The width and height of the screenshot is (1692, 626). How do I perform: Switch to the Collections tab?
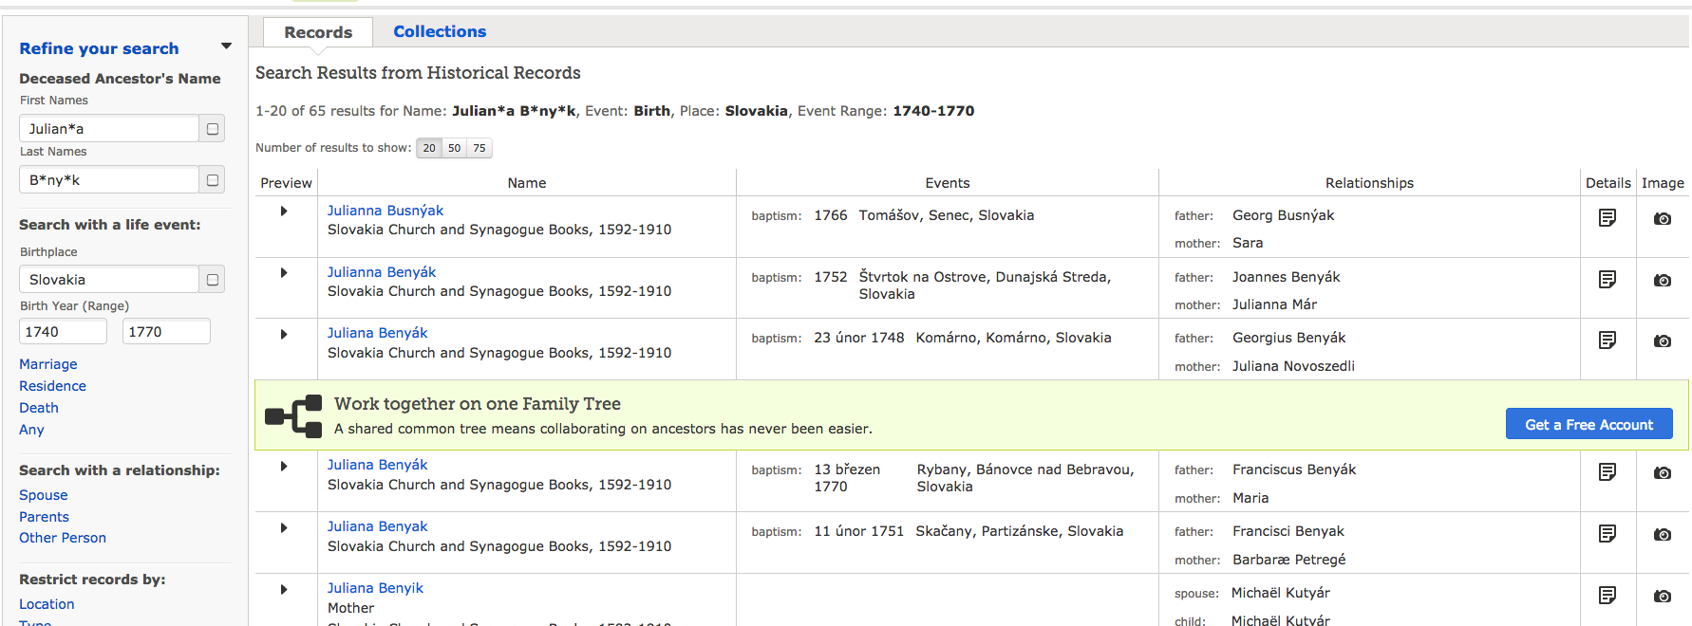(x=440, y=31)
